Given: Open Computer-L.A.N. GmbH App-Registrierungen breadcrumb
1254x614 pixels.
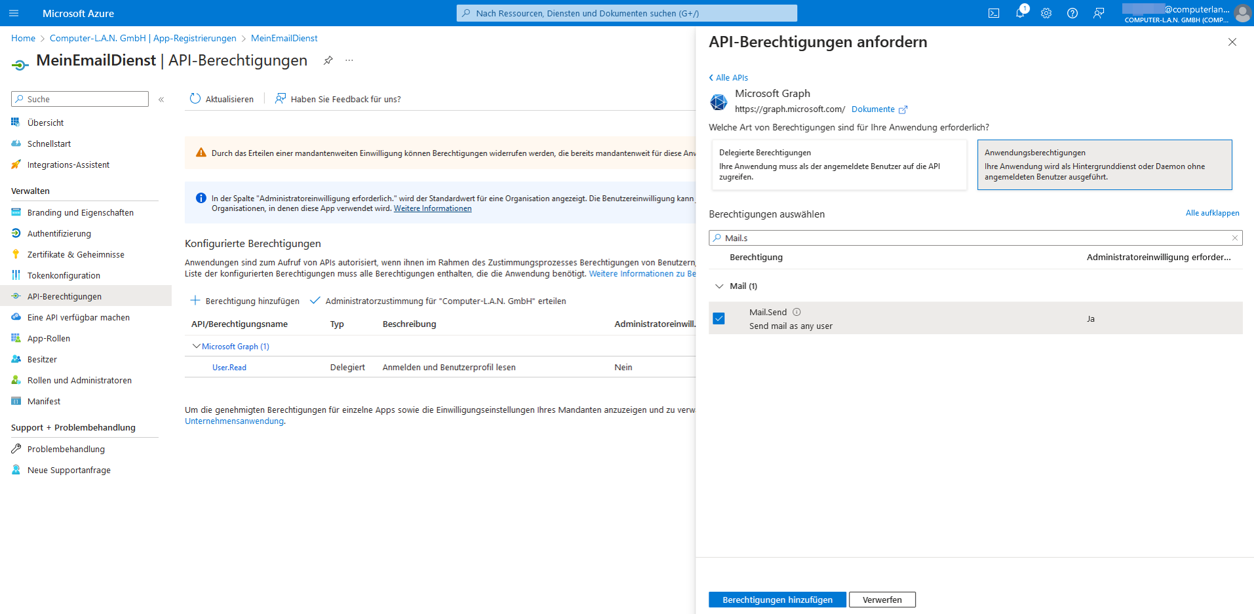Looking at the screenshot, I should pos(143,38).
